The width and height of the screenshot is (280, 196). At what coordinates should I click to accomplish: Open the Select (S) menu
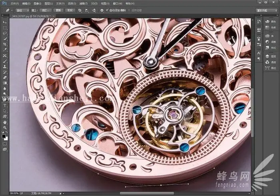[72, 4]
